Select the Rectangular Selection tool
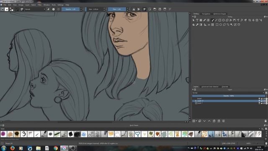 (217, 25)
